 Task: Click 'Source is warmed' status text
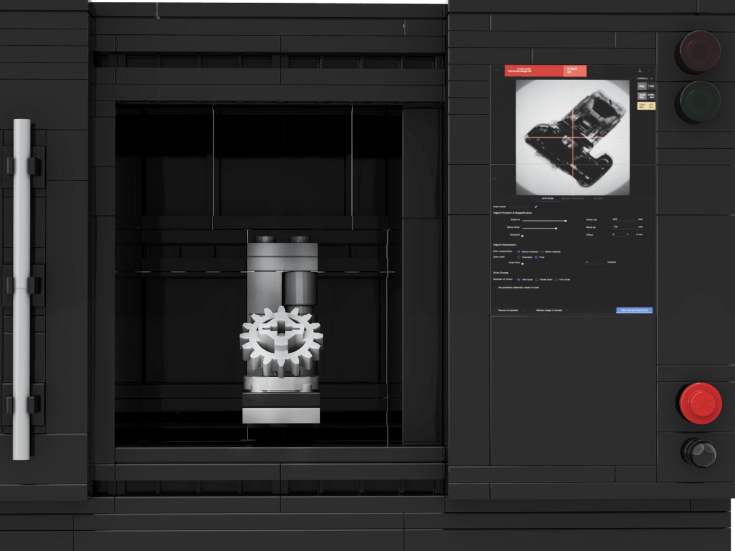point(508,310)
